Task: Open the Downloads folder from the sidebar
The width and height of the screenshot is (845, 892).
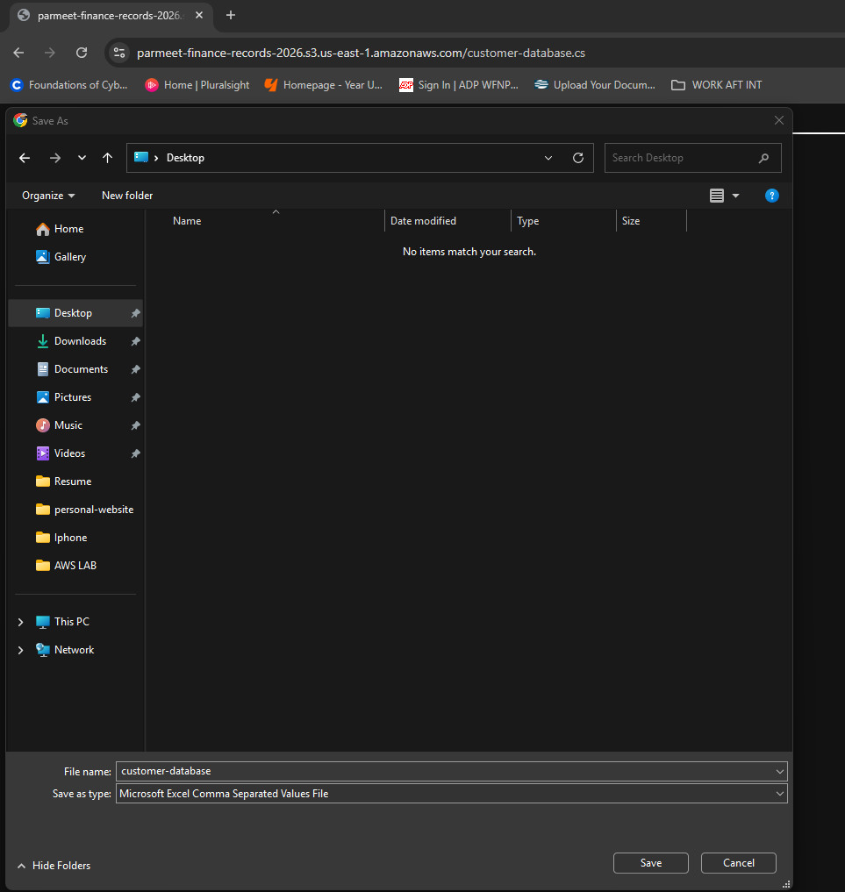Action: (x=78, y=340)
